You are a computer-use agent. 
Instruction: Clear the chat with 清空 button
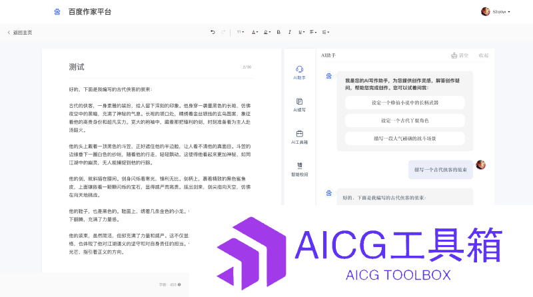(x=460, y=55)
